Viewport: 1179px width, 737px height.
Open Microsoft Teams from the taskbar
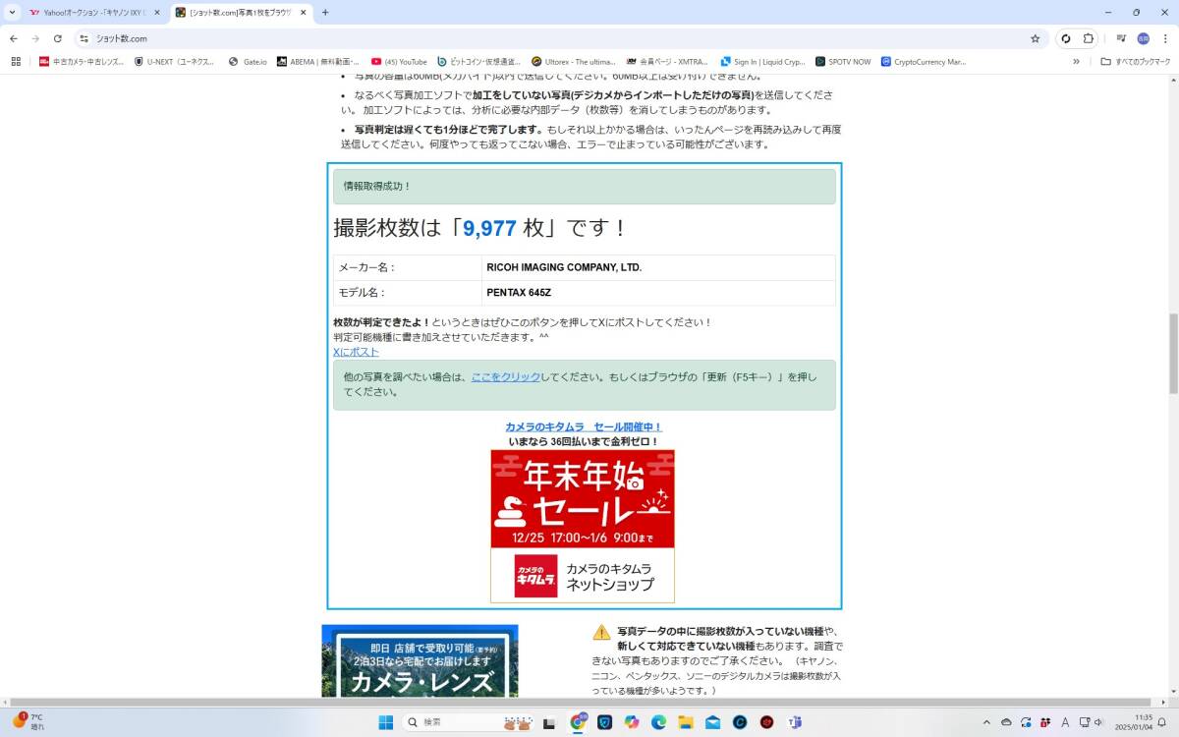click(794, 722)
